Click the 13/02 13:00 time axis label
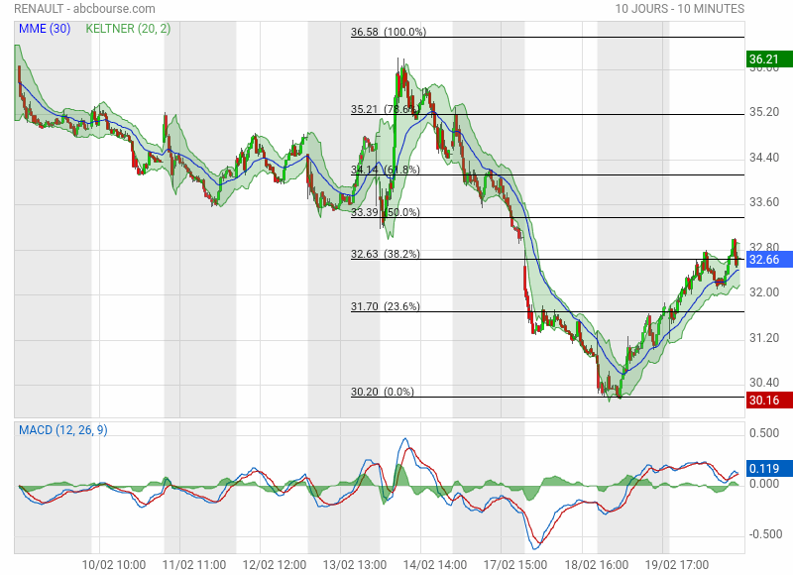Image resolution: width=793 pixels, height=575 pixels. [x=355, y=564]
